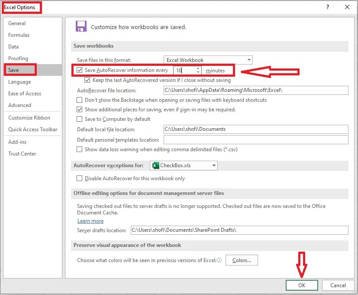Increase AutoRecover minutes with up arrow
This screenshot has height=295, width=358.
tap(198, 68)
